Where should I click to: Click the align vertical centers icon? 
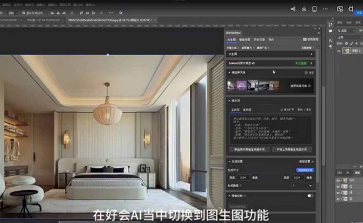pyautogui.click(x=87, y=13)
